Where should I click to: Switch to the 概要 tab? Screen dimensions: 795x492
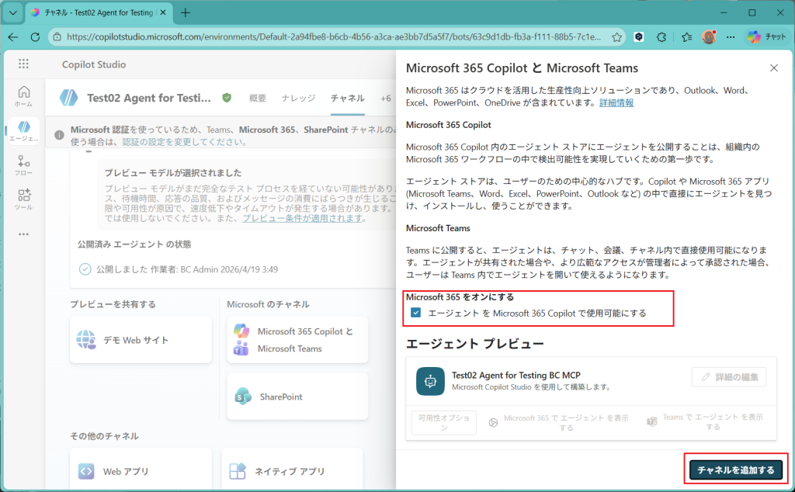(257, 99)
